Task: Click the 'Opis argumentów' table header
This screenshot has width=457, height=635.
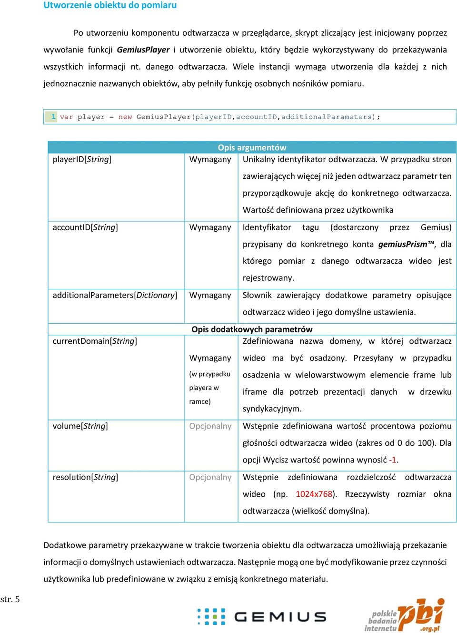Action: tap(252, 147)
